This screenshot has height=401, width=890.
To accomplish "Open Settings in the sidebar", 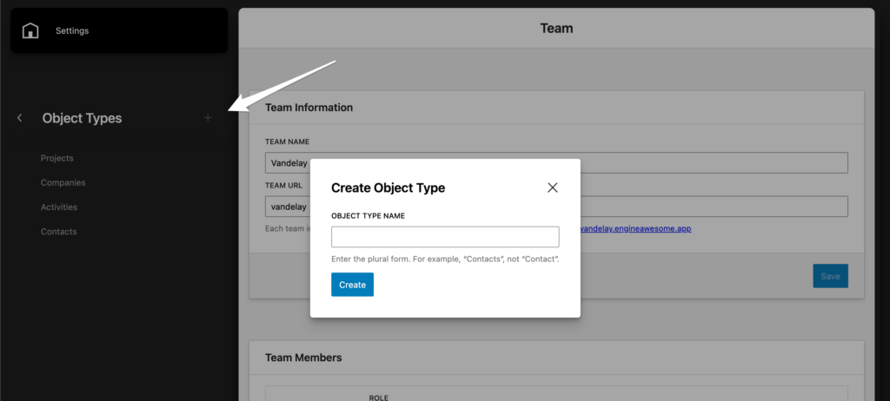I will click(72, 30).
